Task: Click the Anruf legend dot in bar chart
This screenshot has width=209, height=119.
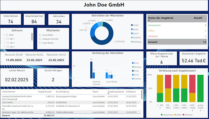Action: pyautogui.click(x=133, y=75)
